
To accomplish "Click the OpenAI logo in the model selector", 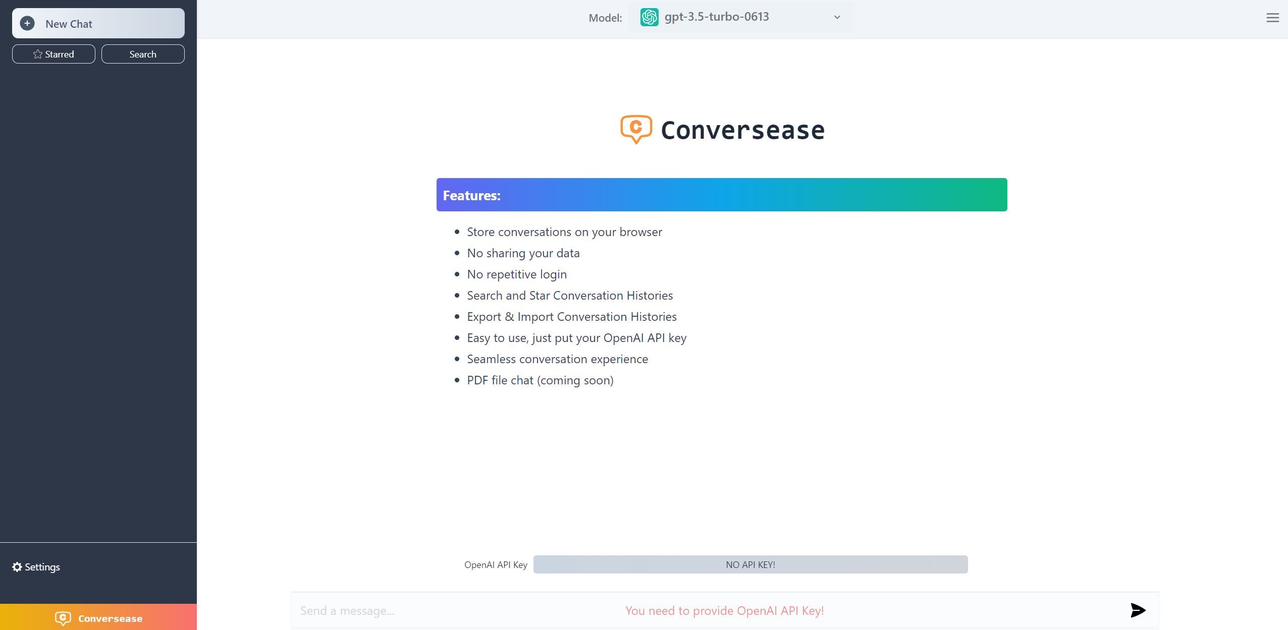I will 650,17.
